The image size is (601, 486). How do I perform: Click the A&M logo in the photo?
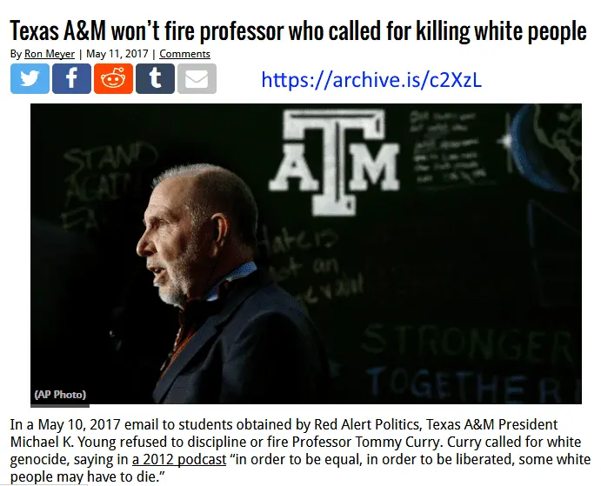click(333, 163)
